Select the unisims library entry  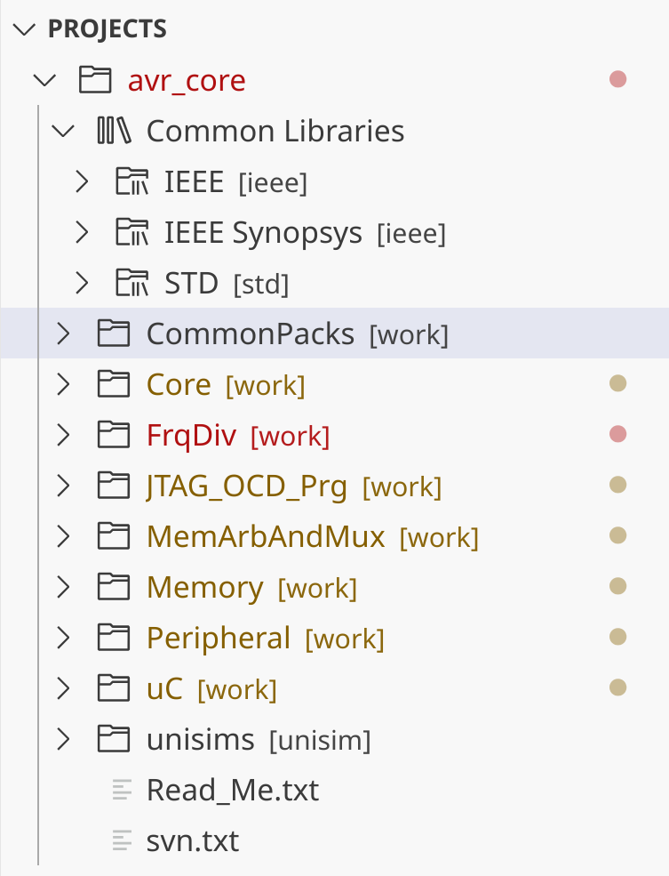tap(222, 739)
